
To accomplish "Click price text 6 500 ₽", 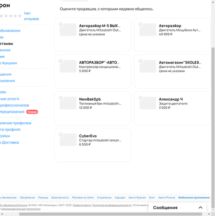I will (x=85, y=144).
